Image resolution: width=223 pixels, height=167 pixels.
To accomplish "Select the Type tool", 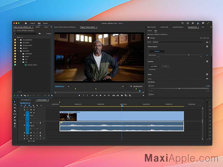I will click(15, 127).
